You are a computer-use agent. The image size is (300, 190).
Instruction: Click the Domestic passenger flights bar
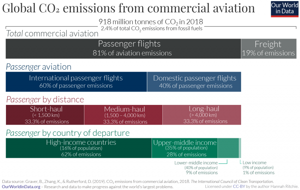point(194,82)
